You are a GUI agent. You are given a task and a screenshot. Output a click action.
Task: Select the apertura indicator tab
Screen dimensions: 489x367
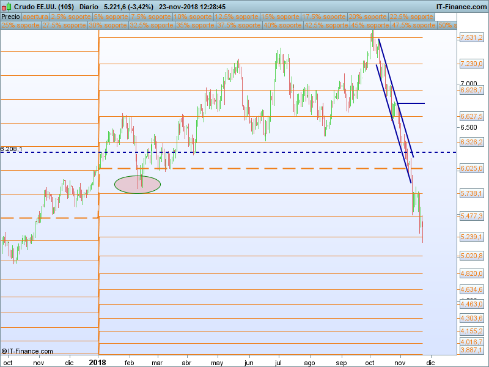(35, 17)
